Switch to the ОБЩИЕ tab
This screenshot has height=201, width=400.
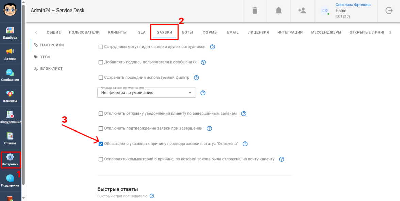(x=54, y=32)
